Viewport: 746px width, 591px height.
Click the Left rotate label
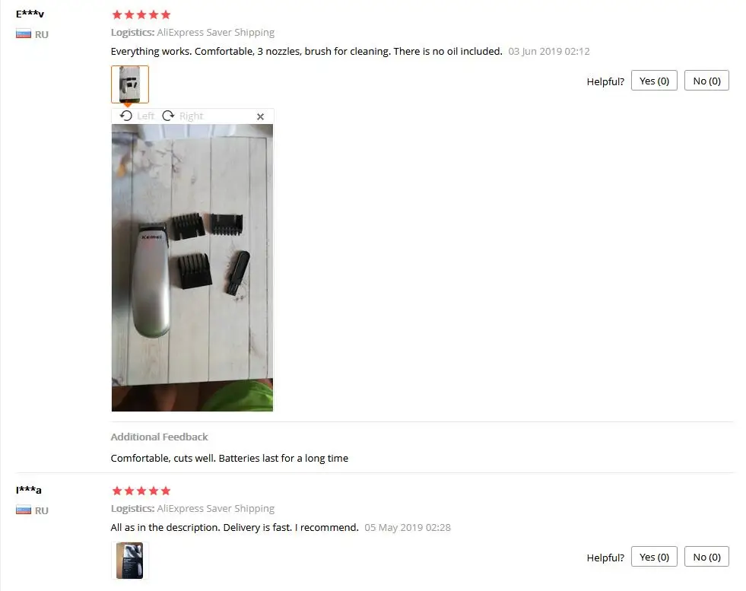point(145,116)
